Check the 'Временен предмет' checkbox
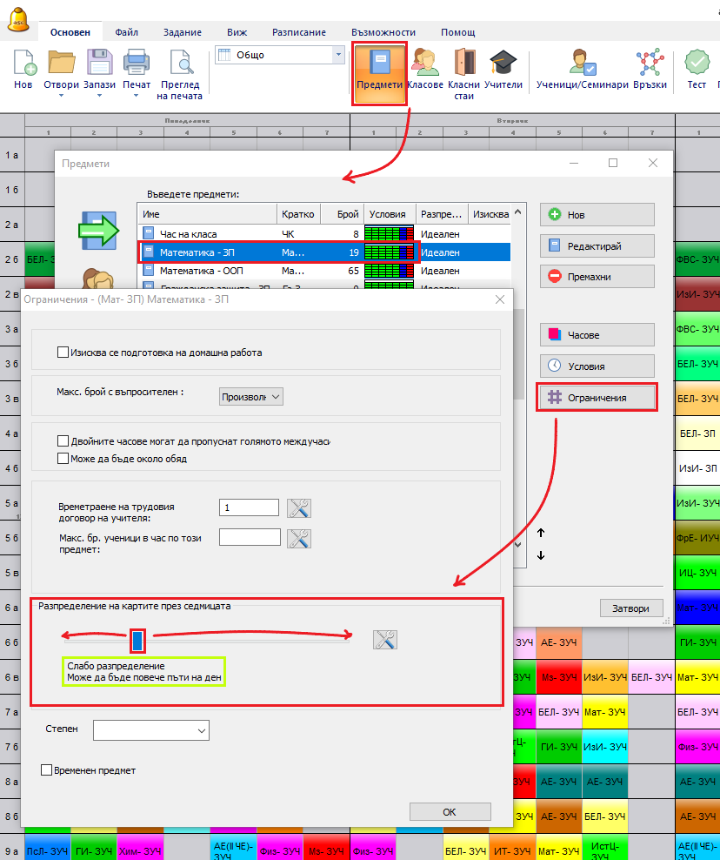This screenshot has height=860, width=720. point(47,770)
